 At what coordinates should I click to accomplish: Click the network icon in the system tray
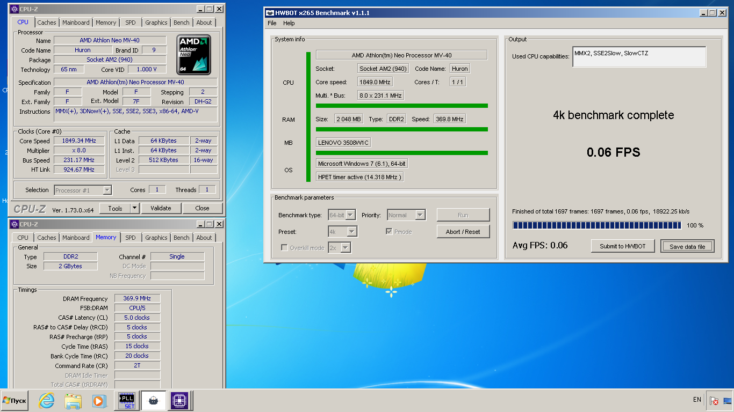click(728, 400)
